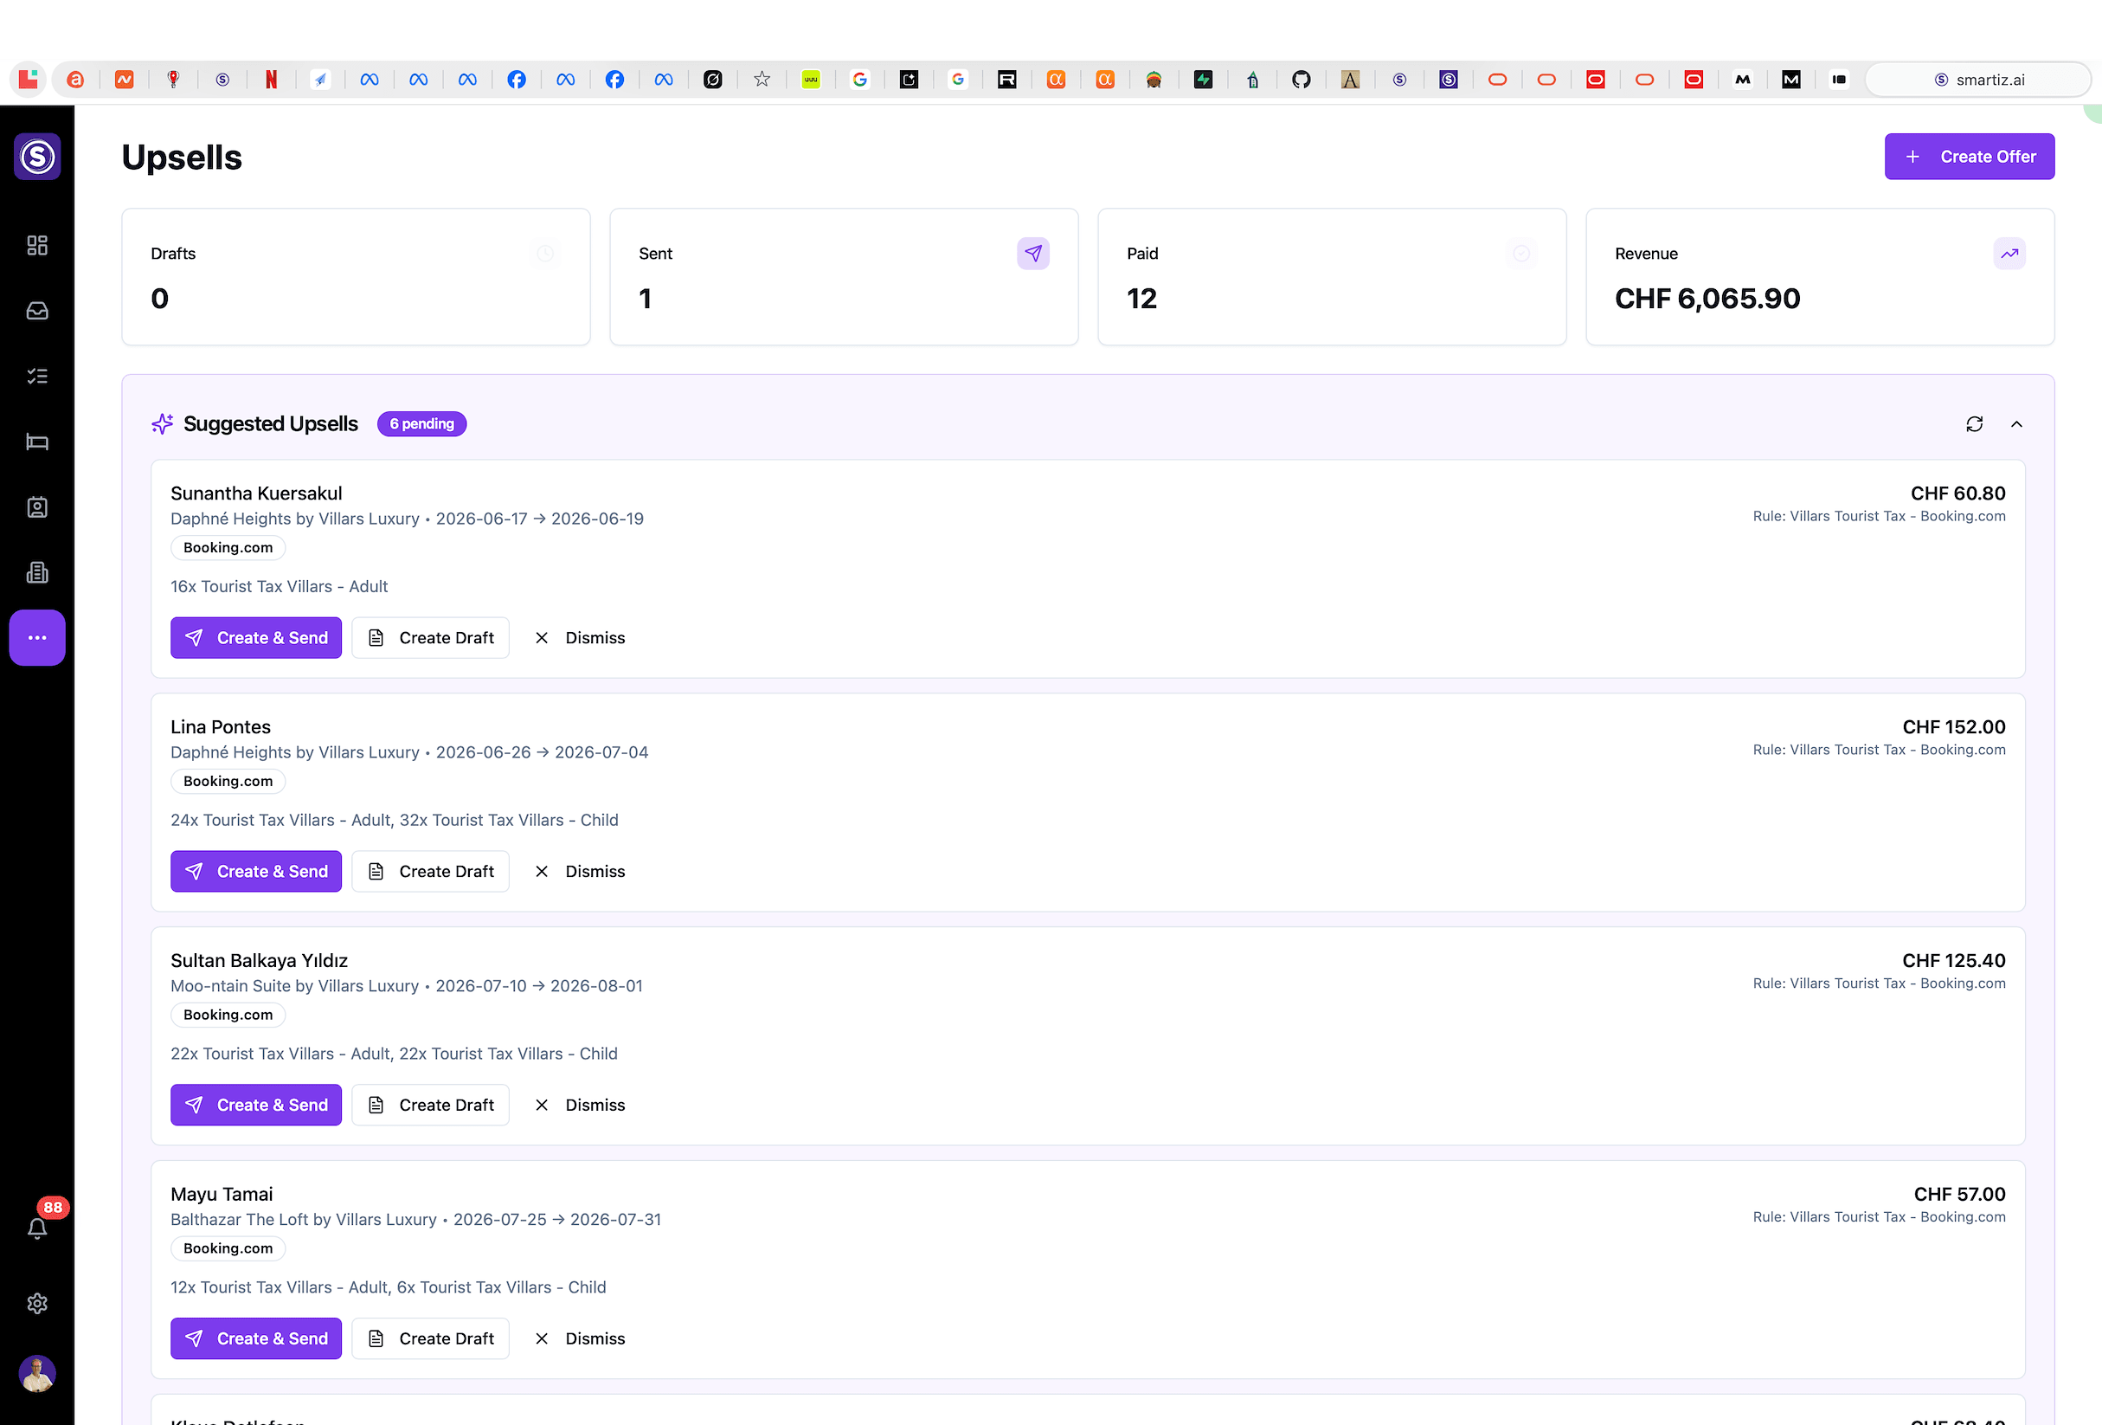This screenshot has width=2102, height=1425.
Task: Click Moo-ntain Suite by Villars Luxury stay details
Action: 406,985
